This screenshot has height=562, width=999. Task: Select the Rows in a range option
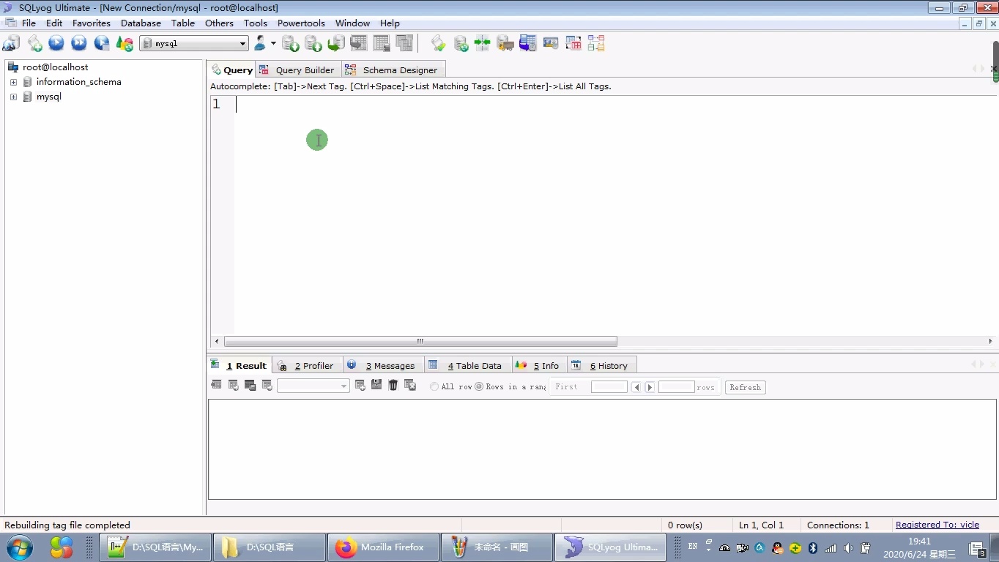pos(479,386)
